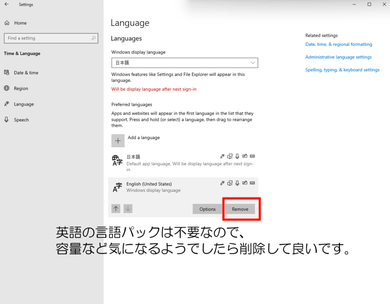Click the search magnifier in Find a setting

point(93,38)
